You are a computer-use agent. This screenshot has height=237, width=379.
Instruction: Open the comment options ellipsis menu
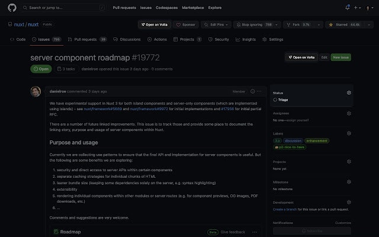tap(259, 91)
